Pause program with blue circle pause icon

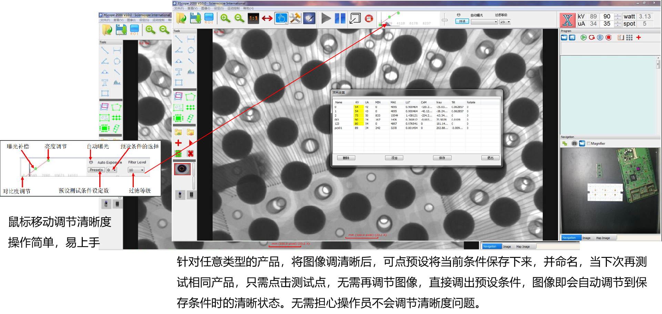click(600, 38)
